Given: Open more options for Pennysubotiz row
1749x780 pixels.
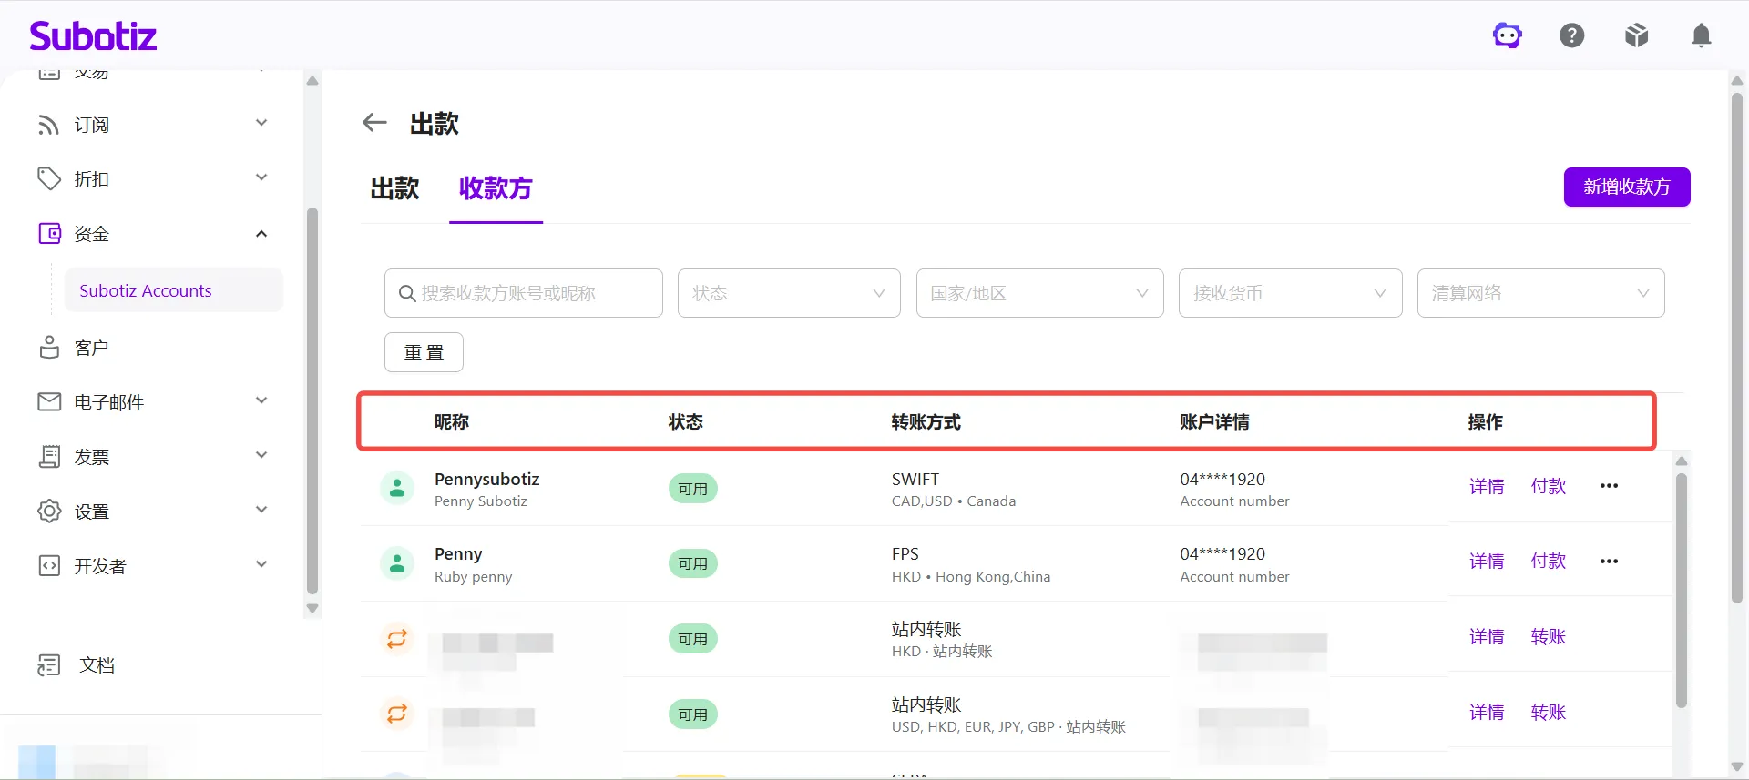Looking at the screenshot, I should click(x=1609, y=486).
